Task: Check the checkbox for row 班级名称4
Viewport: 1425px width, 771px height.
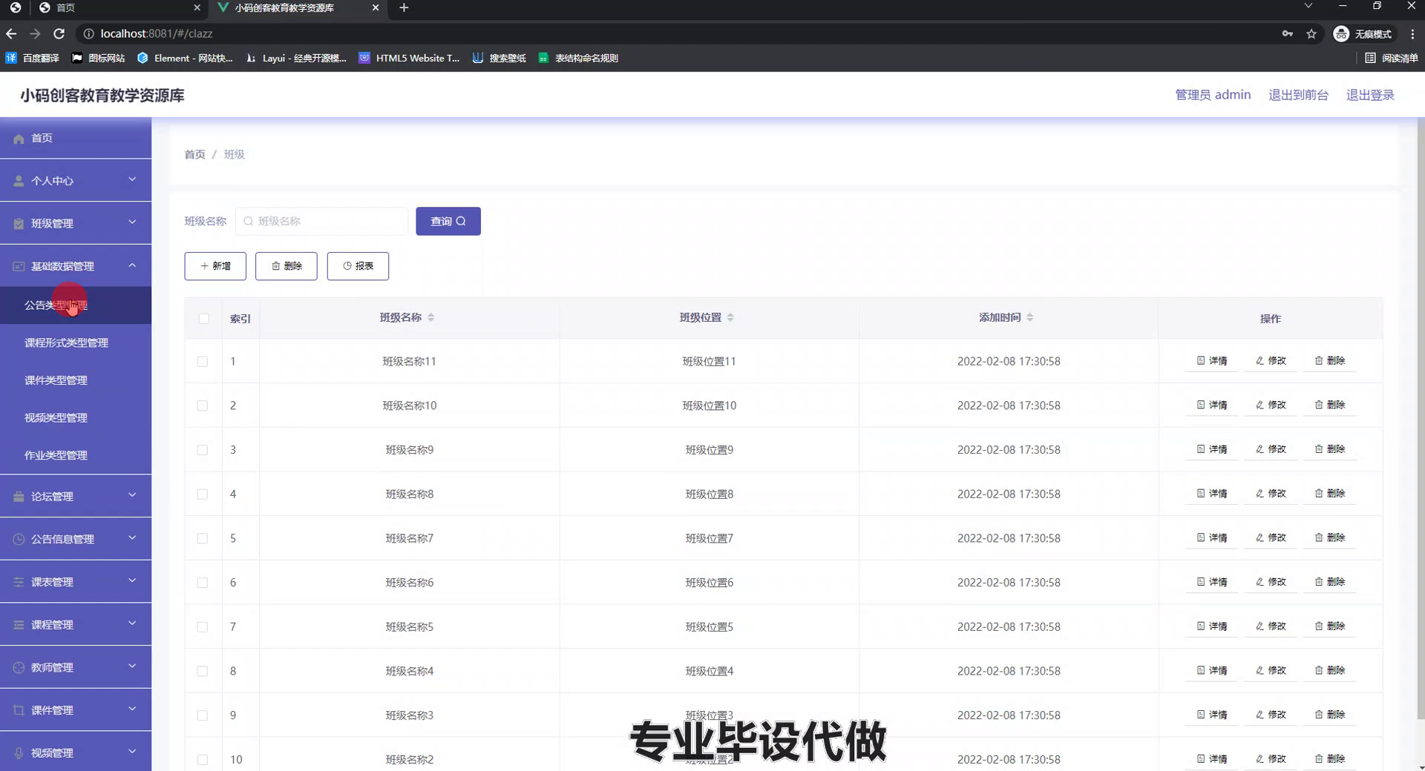Action: 202,671
